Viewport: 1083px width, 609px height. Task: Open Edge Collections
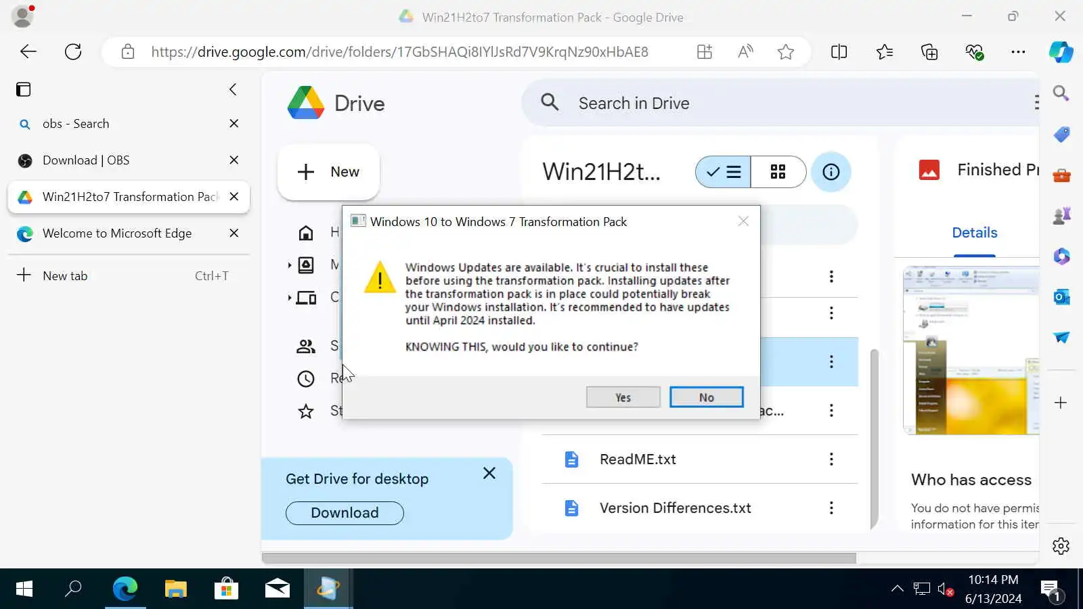pos(929,51)
